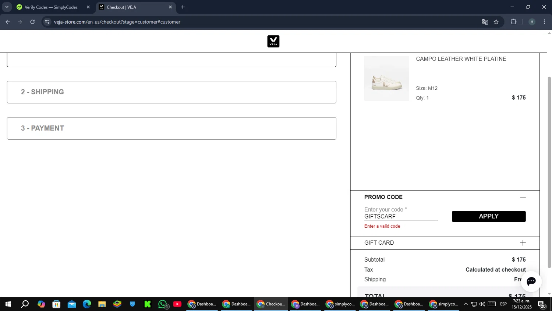Open Windows taskbar search

(x=25, y=304)
